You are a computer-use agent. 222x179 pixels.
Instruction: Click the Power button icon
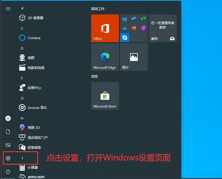tap(8, 172)
